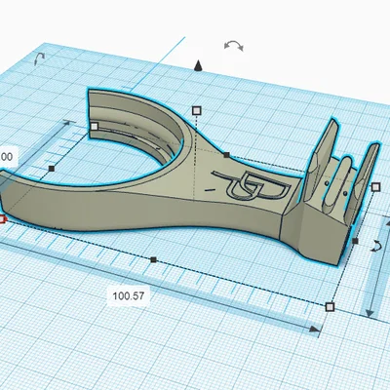Click black side handle below the prong block
Screen dimensions: 390x390
tap(355, 241)
